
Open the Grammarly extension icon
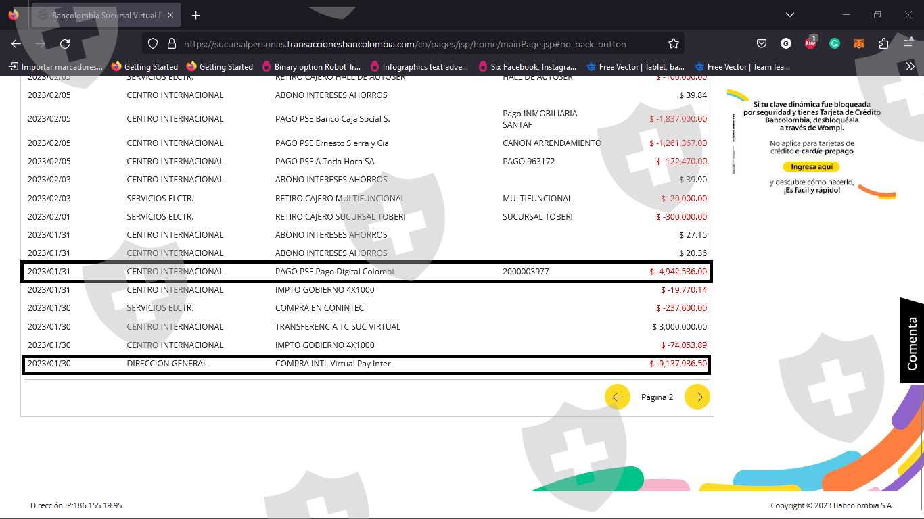pyautogui.click(x=835, y=44)
